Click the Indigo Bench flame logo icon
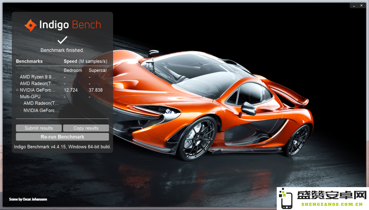Viewport: 369px width, 210px height. coord(31,25)
